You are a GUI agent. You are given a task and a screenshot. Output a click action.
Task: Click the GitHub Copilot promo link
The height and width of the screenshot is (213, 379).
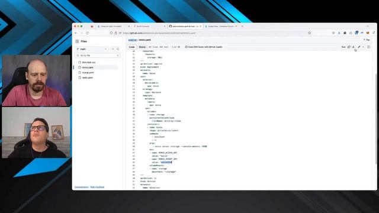click(x=204, y=47)
